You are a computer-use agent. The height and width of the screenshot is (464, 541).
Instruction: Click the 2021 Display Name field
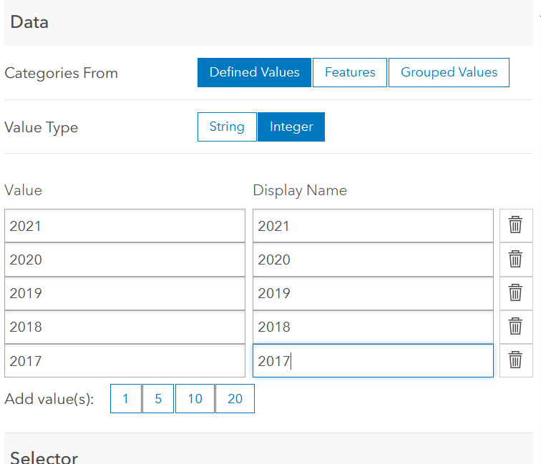coord(373,226)
